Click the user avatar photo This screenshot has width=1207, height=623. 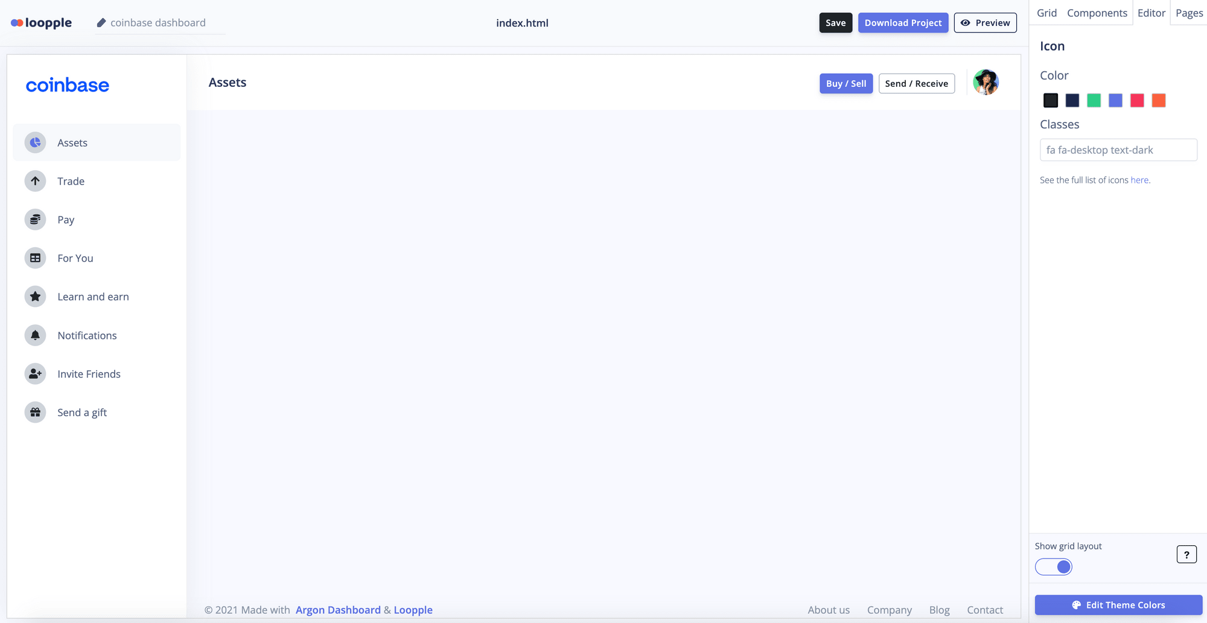(986, 82)
